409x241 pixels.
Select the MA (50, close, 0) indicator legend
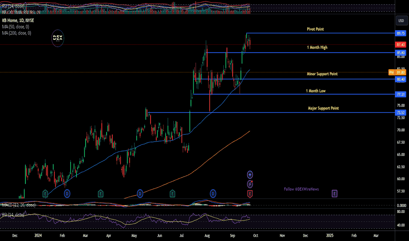[16, 27]
